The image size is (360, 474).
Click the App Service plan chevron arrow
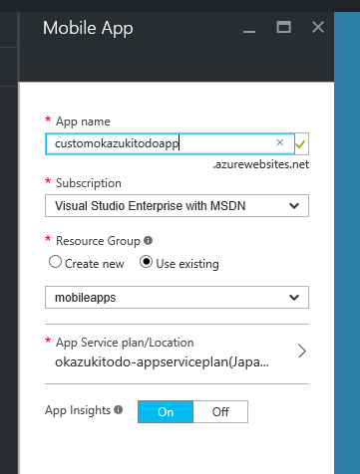click(302, 352)
